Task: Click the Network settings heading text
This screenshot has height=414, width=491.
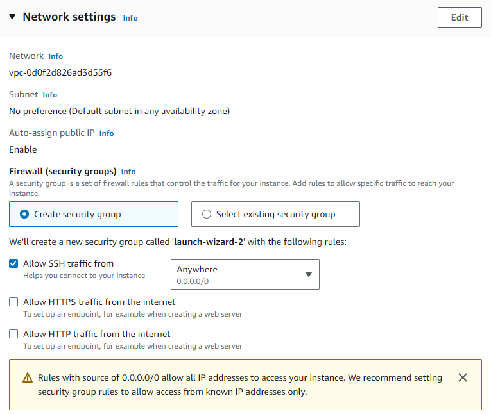Action: pyautogui.click(x=69, y=17)
